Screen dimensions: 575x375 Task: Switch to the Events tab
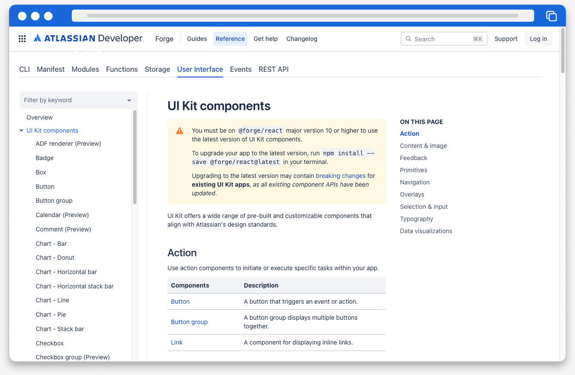241,69
